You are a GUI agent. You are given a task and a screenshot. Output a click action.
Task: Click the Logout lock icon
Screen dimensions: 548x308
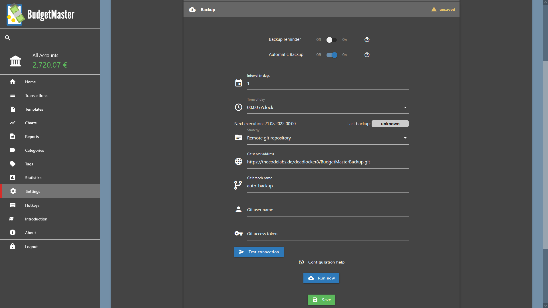(13, 246)
